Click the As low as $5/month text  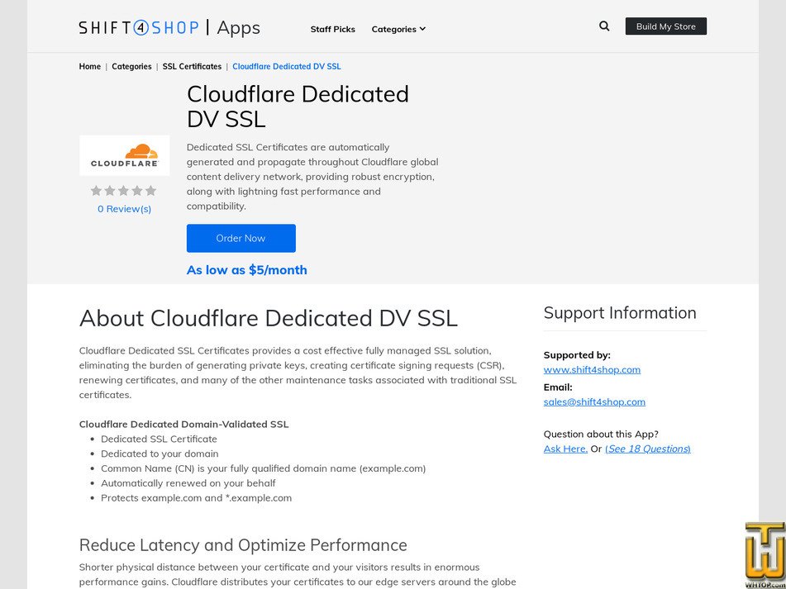[246, 270]
